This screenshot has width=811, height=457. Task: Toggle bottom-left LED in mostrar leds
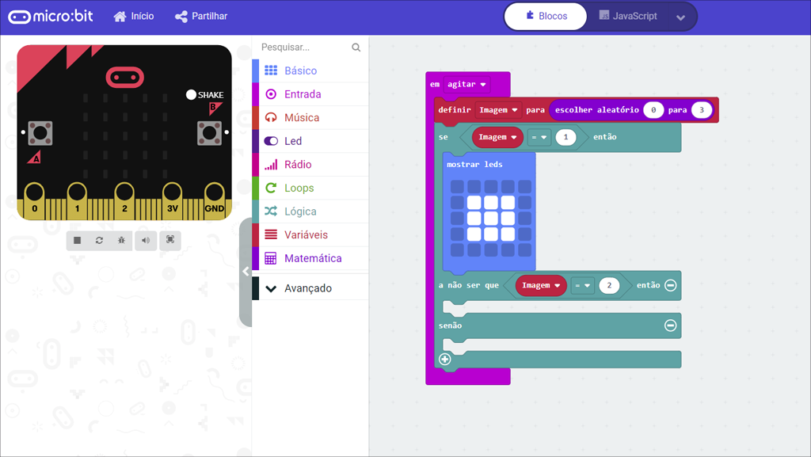click(457, 250)
